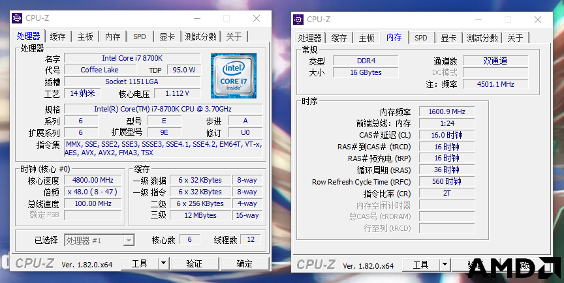Click the i7-8700K CPU @ 3.70GHz specification field
This screenshot has width=564, height=283.
(163, 109)
